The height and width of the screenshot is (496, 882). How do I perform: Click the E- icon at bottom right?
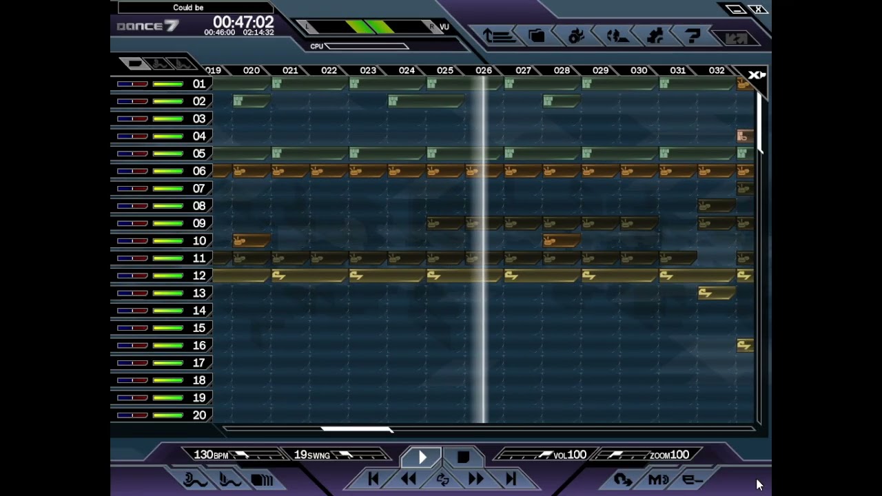click(x=693, y=479)
